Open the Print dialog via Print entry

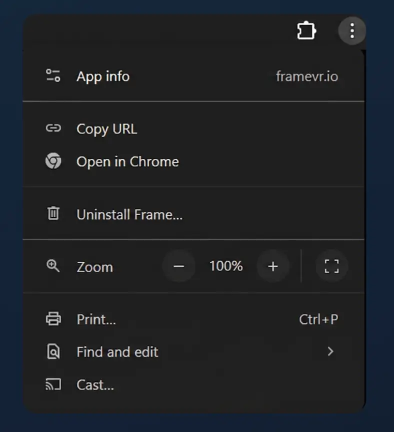pyautogui.click(x=95, y=319)
